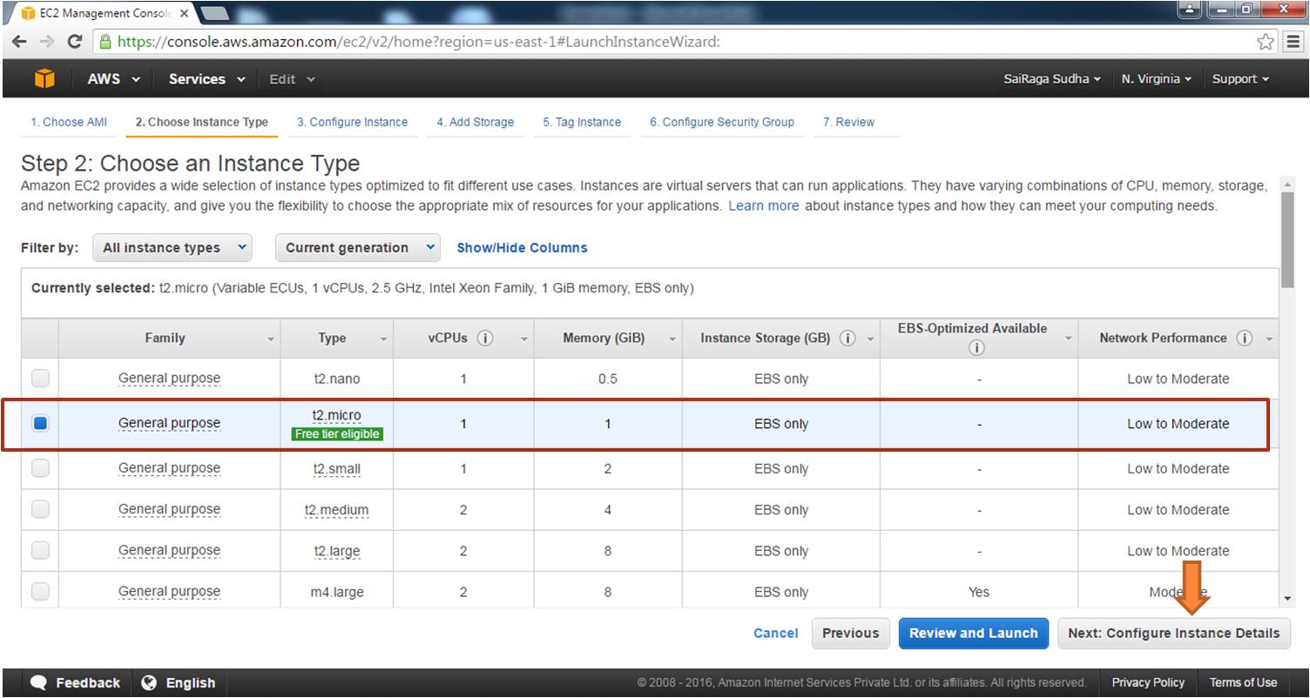Click the browser address bar URL
Screen dimensions: 1310x698
(419, 42)
